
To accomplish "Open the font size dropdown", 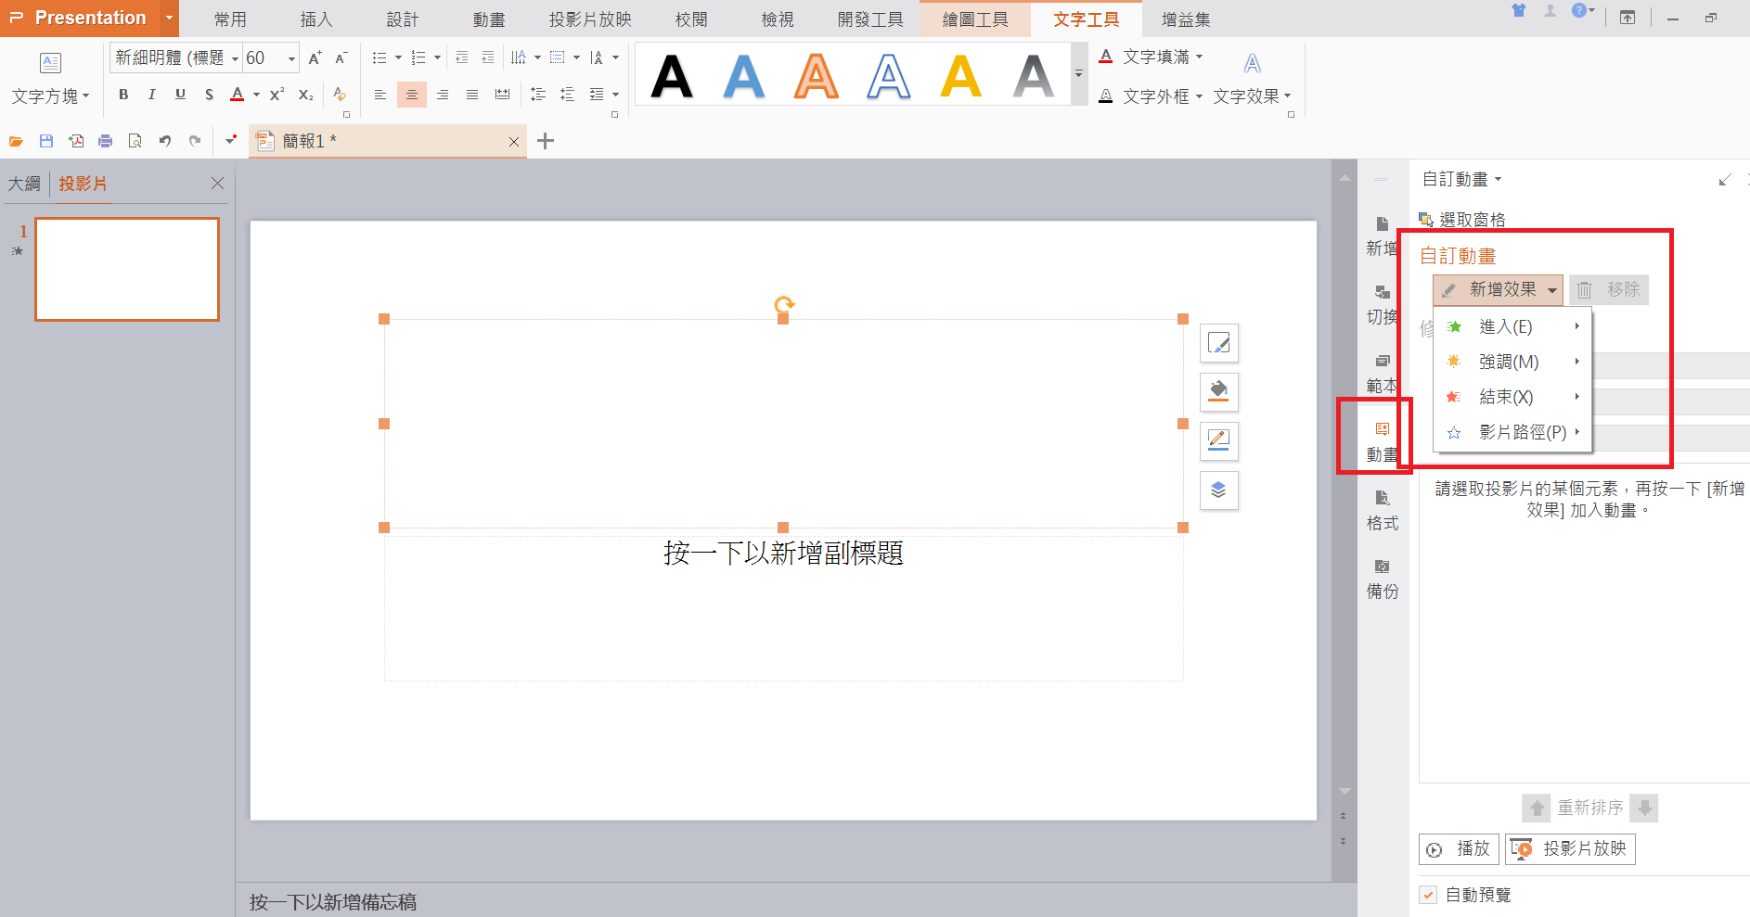I will click(291, 58).
